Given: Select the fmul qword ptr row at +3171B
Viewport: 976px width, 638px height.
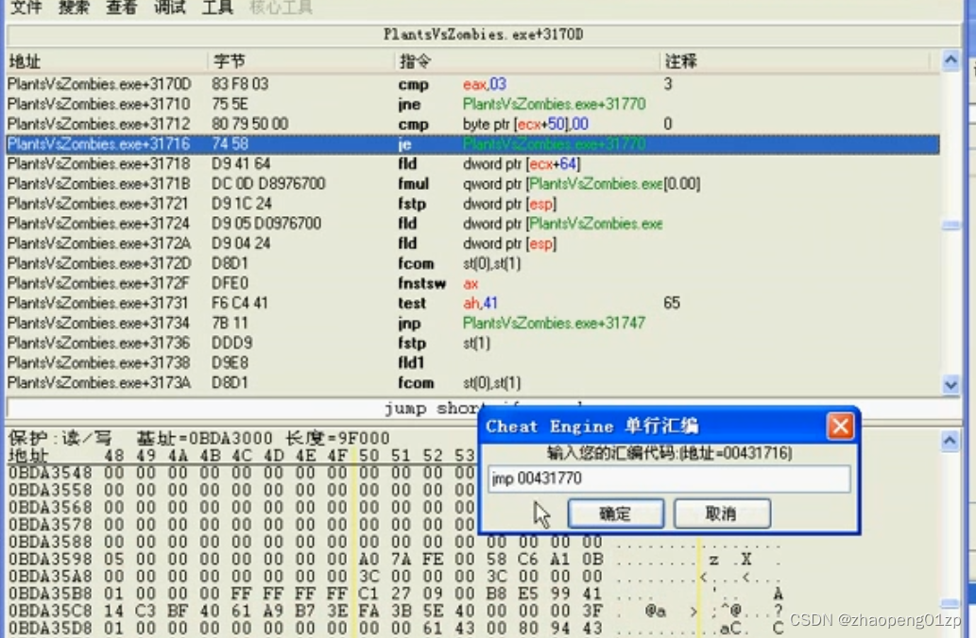Looking at the screenshot, I should [x=472, y=183].
